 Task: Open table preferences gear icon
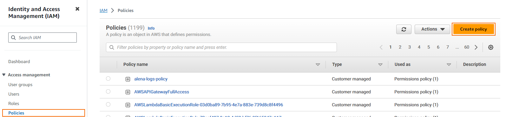pos(491,47)
